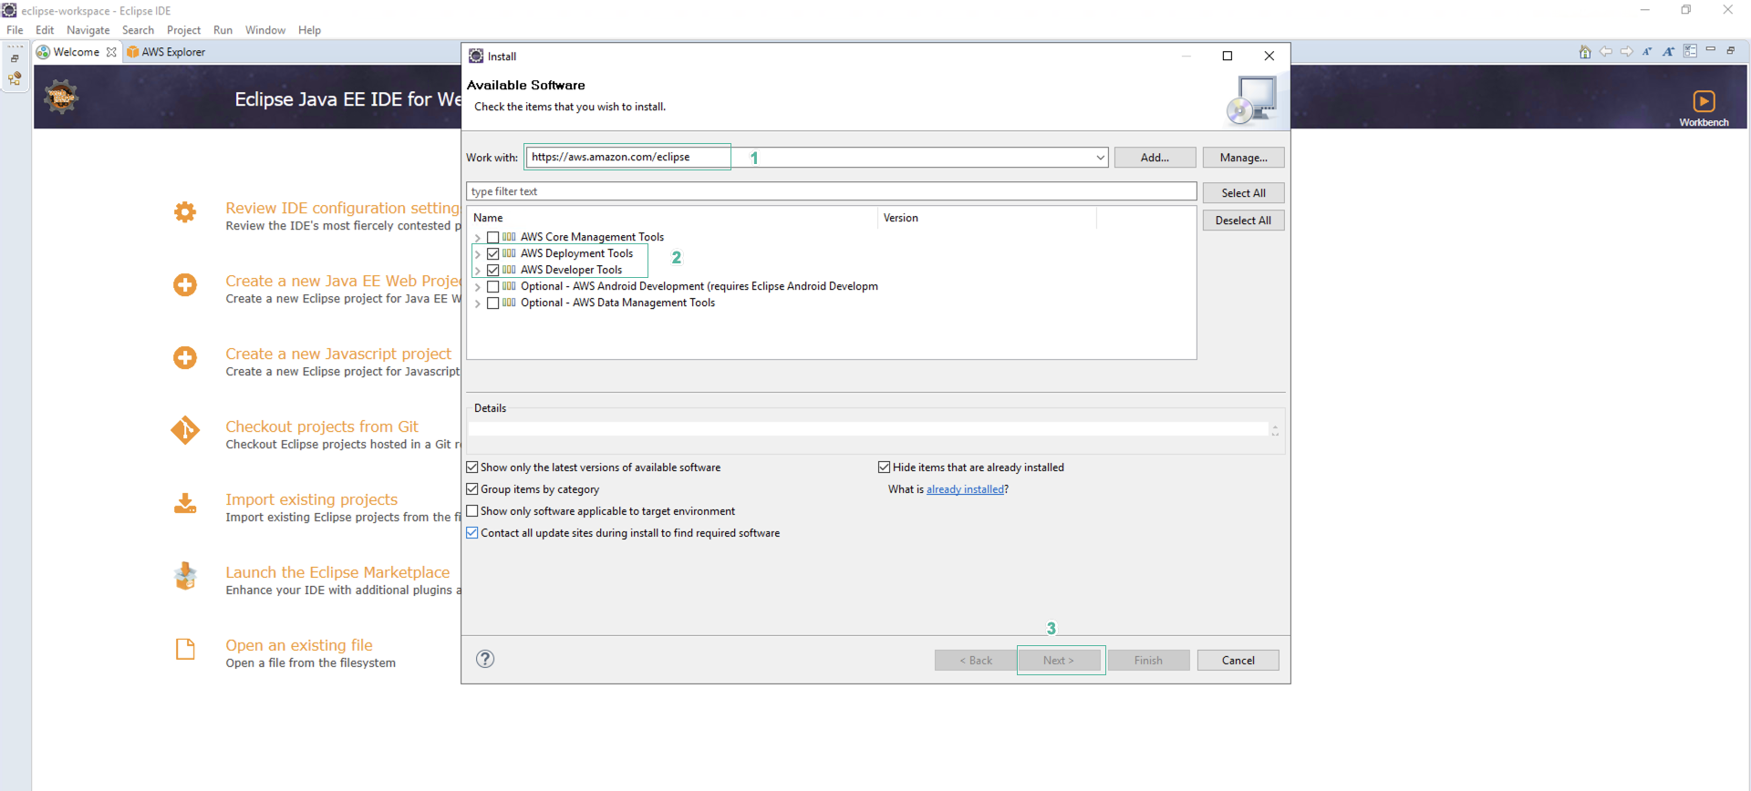Reduce the Welcome page font size
The height and width of the screenshot is (791, 1751).
pyautogui.click(x=1647, y=52)
